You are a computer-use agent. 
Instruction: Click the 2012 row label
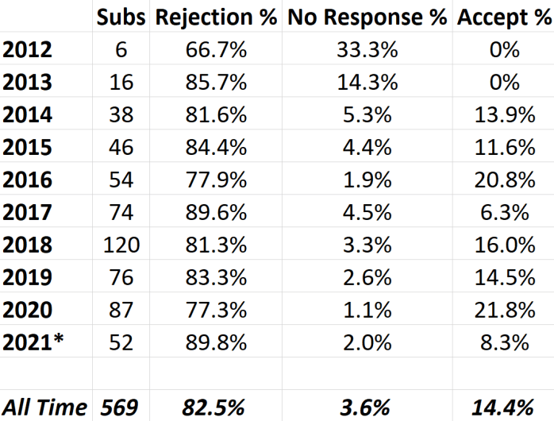pyautogui.click(x=27, y=50)
